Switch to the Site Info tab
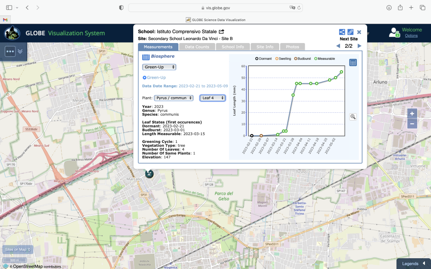The width and height of the screenshot is (431, 269). click(265, 47)
